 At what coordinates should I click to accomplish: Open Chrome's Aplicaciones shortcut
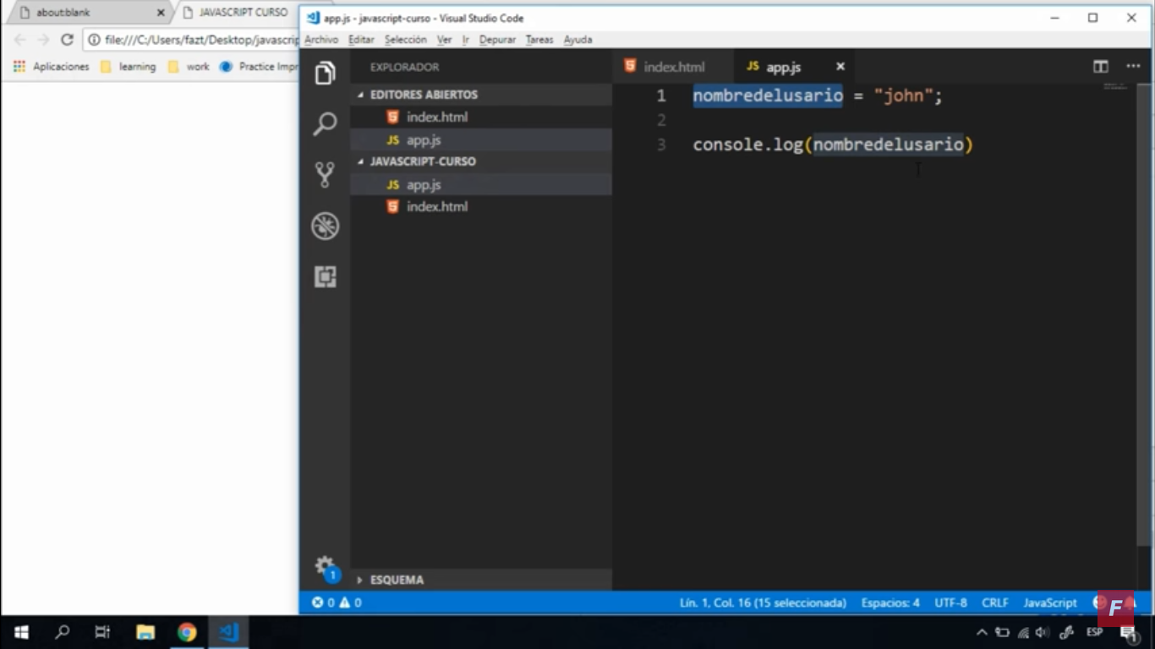[x=52, y=67]
